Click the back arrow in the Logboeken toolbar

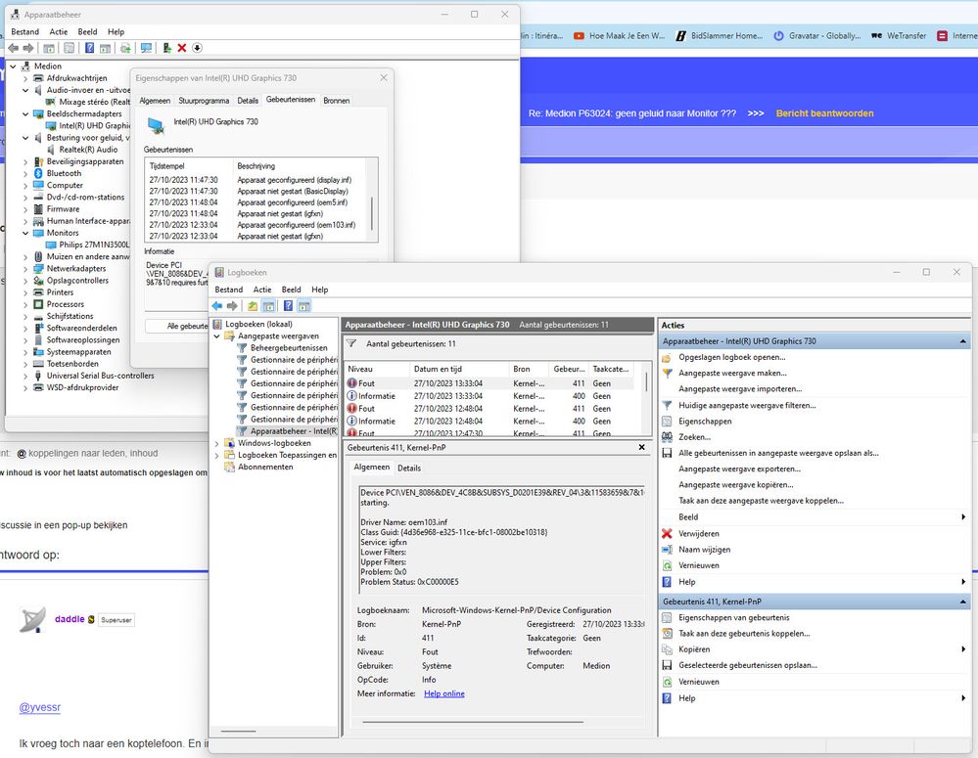click(x=217, y=306)
